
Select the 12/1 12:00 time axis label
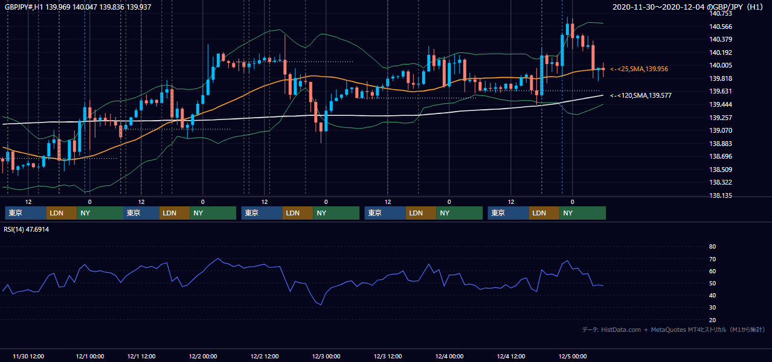pos(141,356)
